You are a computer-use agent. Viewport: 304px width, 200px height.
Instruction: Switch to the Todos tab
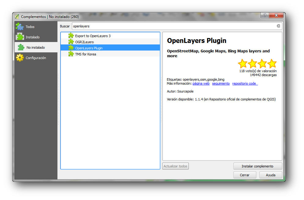pos(36,27)
